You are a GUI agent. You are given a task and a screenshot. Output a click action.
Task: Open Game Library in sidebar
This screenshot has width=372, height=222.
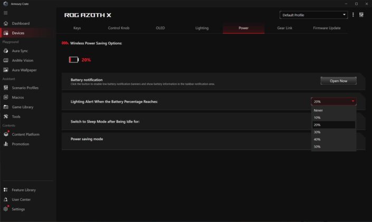point(23,107)
